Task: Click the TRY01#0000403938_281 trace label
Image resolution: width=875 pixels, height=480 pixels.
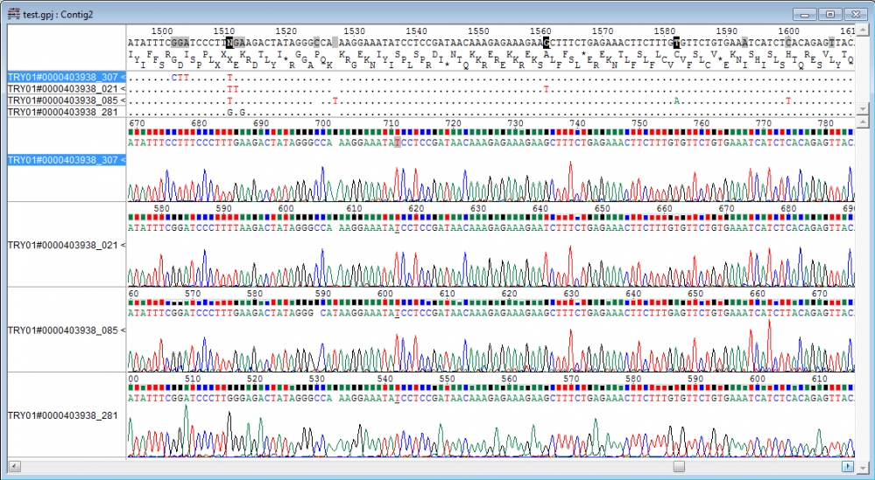Action: pos(62,415)
